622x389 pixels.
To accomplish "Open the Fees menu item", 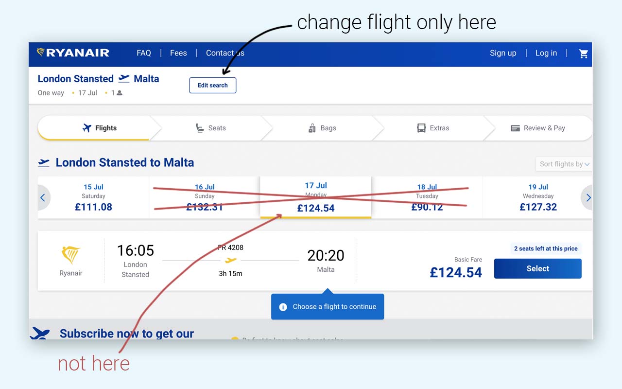I will click(x=178, y=53).
